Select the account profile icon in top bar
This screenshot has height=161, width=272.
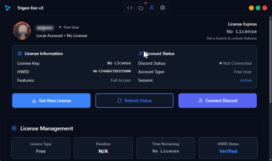pyautogui.click(x=152, y=8)
